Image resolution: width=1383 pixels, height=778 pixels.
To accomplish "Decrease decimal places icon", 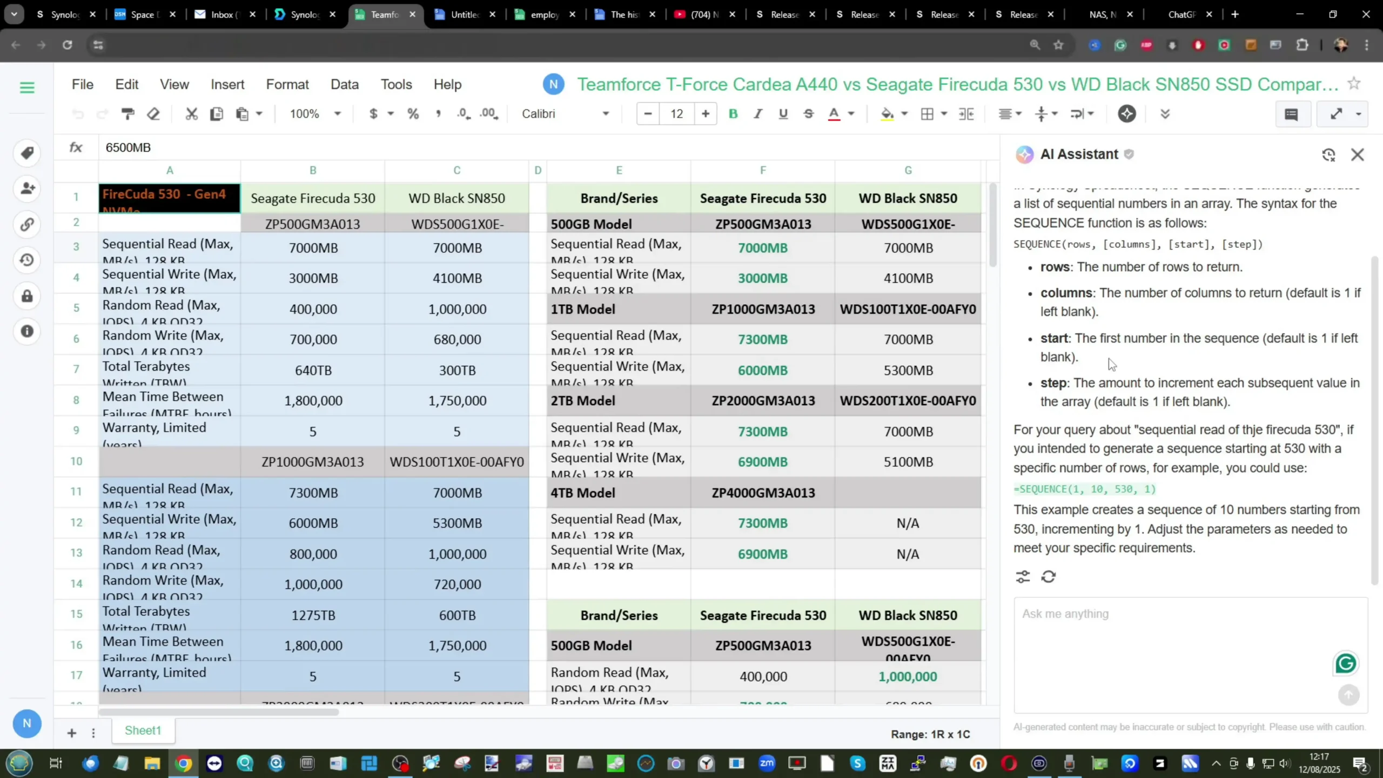I will 463,114.
